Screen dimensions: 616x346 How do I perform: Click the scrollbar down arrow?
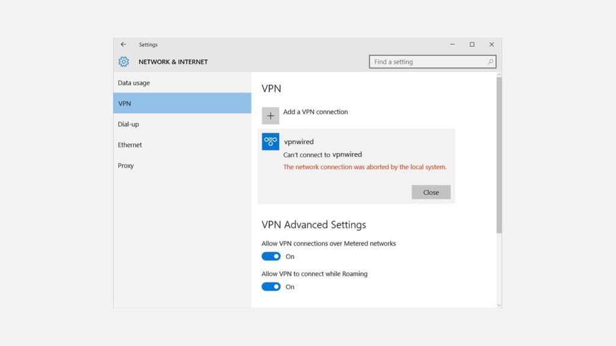tap(499, 305)
